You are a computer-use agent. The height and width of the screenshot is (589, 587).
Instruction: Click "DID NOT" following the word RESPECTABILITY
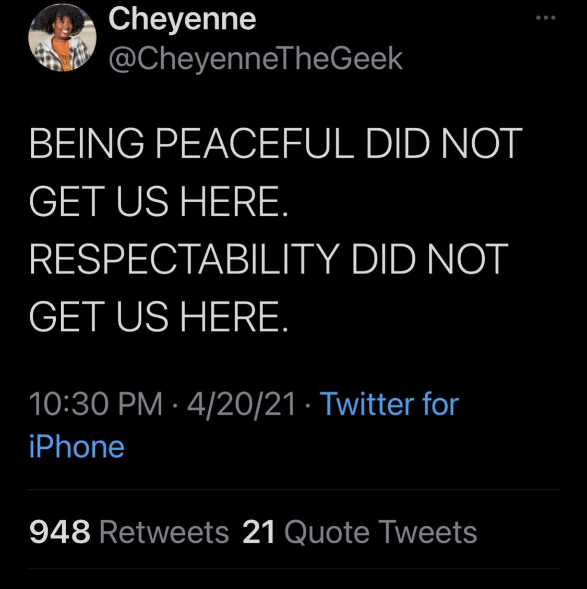coord(429,259)
